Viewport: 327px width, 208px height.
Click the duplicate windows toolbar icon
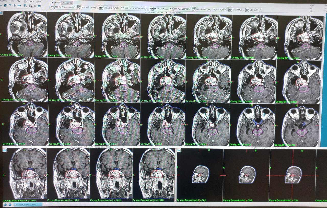coord(6,5)
